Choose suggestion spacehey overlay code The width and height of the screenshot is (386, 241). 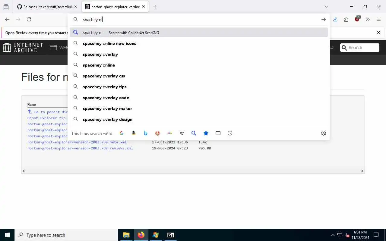(199, 98)
